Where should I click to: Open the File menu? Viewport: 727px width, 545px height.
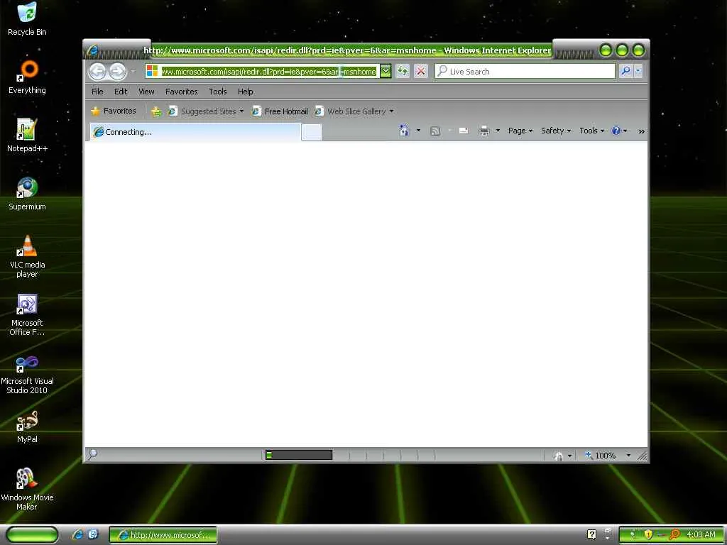97,92
